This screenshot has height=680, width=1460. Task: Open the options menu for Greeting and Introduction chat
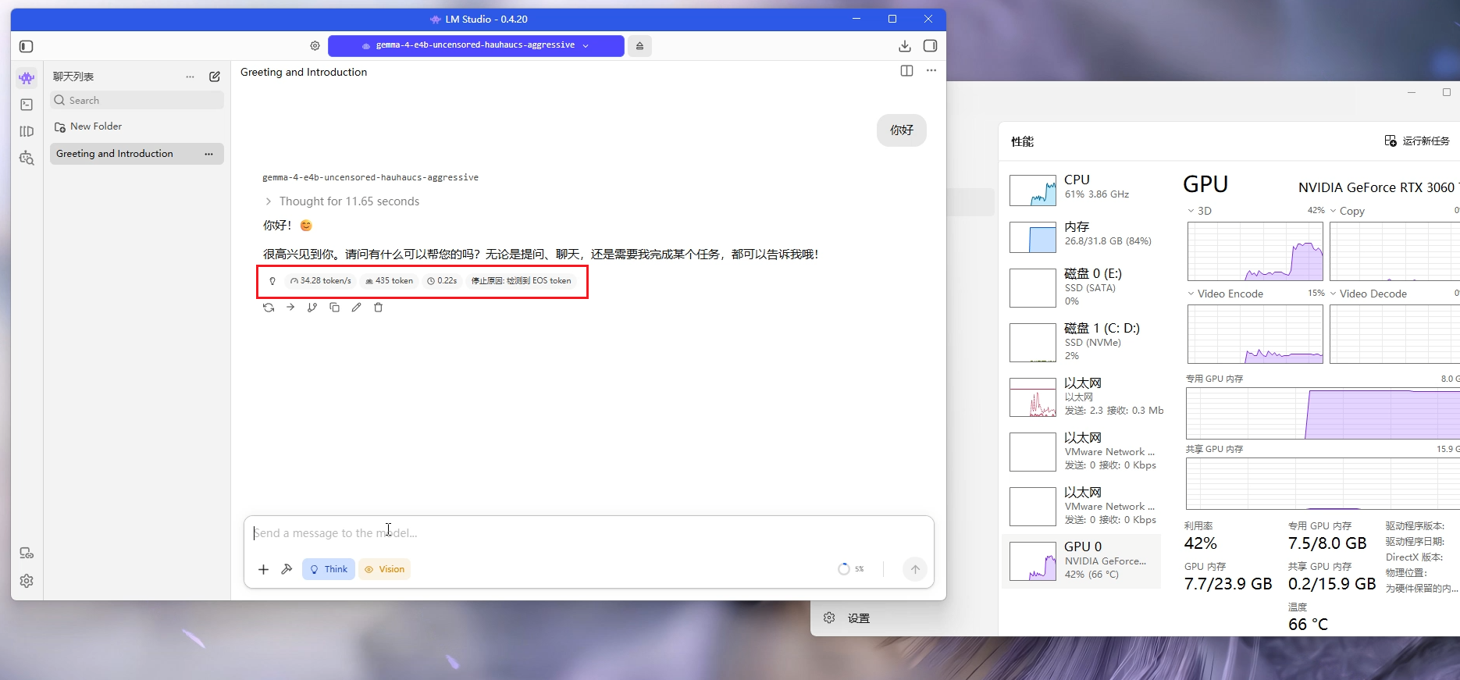pyautogui.click(x=208, y=154)
